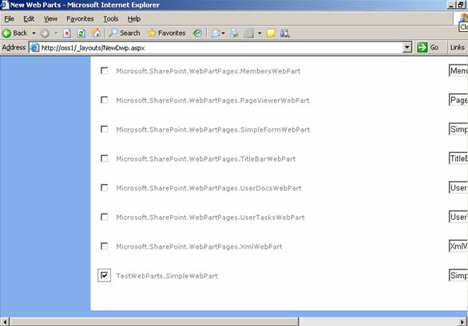This screenshot has width=468, height=326.
Task: Click in the address URL field
Action: point(221,48)
